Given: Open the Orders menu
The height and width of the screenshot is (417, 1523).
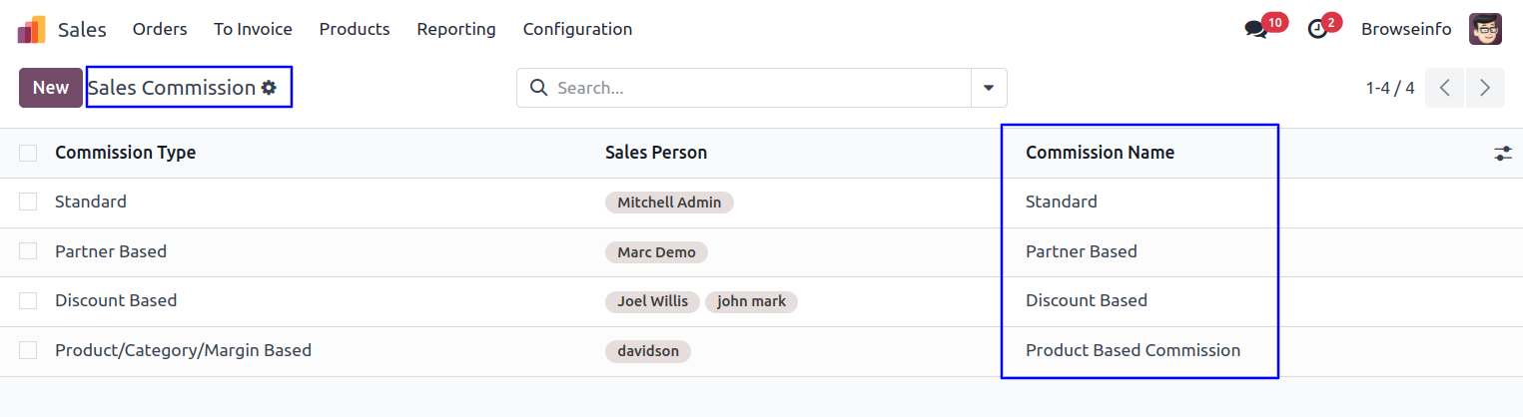Looking at the screenshot, I should (160, 29).
